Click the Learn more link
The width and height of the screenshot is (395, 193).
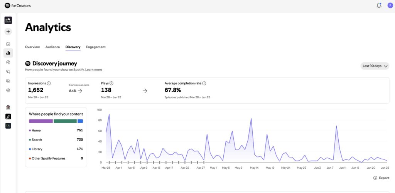pos(94,70)
